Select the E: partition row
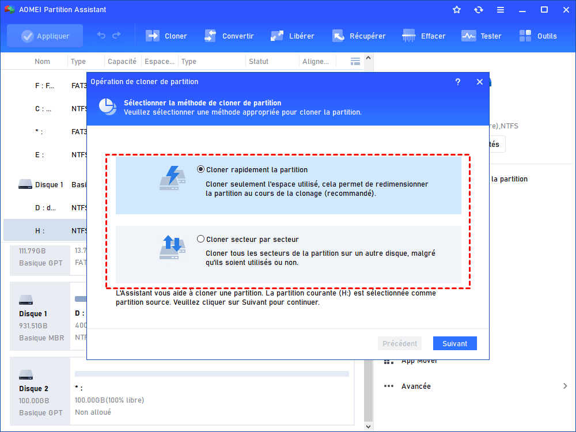Image resolution: width=576 pixels, height=432 pixels. pyautogui.click(x=45, y=154)
